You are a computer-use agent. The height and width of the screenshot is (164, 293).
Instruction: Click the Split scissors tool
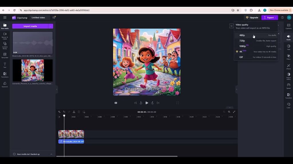(x=74, y=112)
